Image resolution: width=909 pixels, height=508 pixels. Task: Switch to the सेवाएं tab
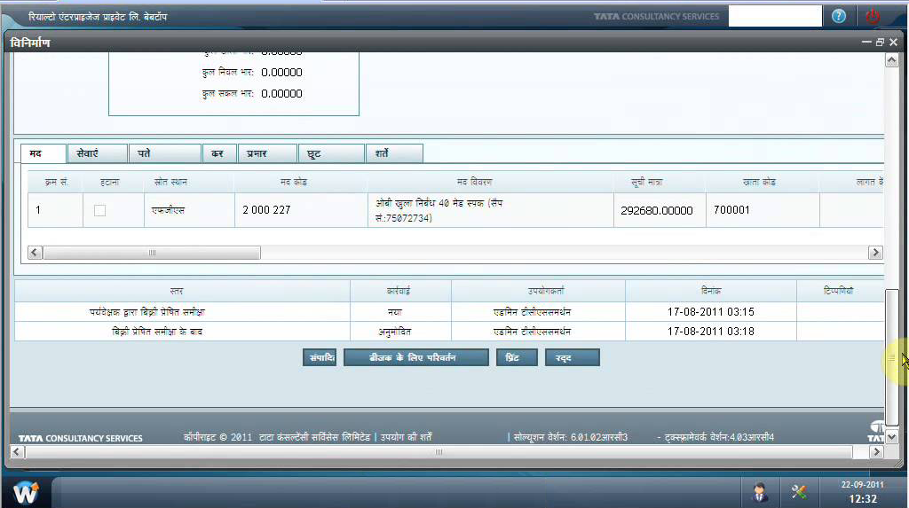[98, 153]
